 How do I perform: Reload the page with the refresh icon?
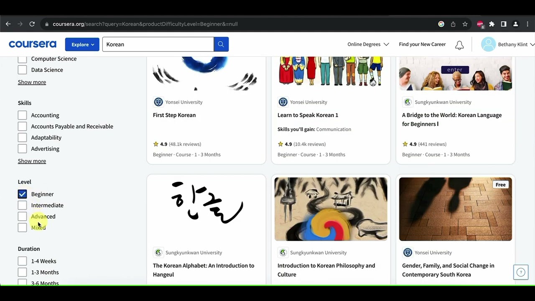(32, 24)
